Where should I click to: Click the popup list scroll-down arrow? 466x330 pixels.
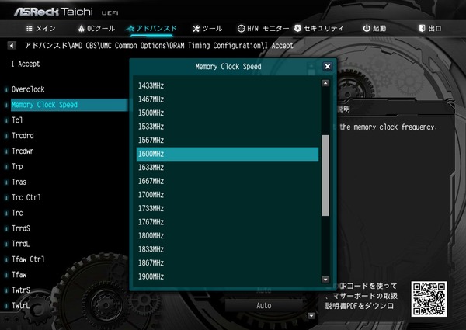pyautogui.click(x=325, y=280)
